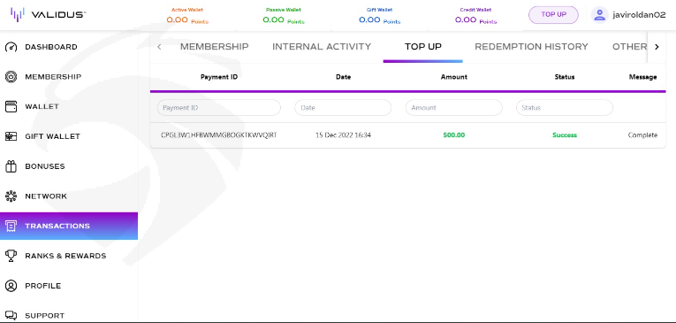The width and height of the screenshot is (676, 323).
Task: Click the 500.00 amount cell
Action: 454,135
